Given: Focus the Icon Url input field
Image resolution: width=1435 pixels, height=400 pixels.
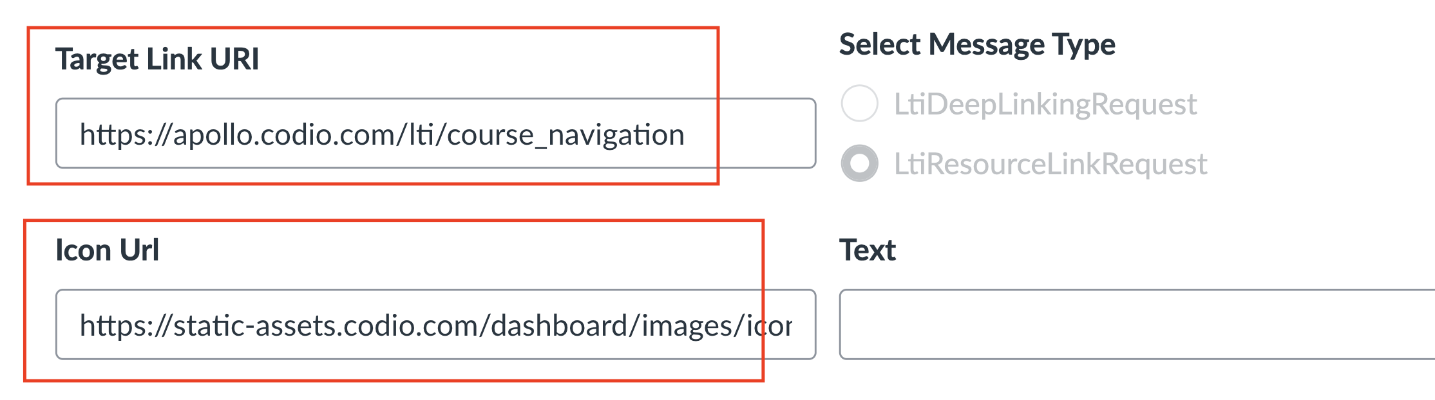Looking at the screenshot, I should (435, 325).
